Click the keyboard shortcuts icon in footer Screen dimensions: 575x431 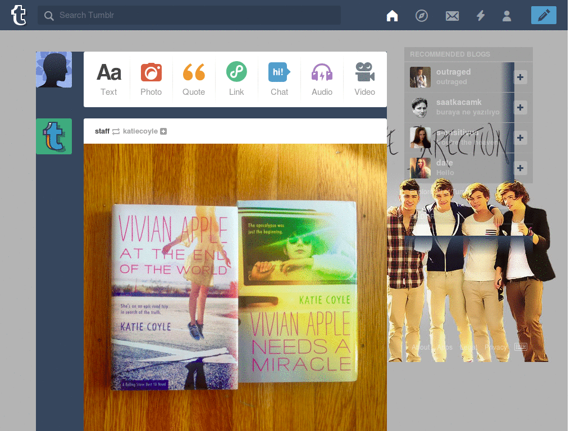tap(521, 347)
